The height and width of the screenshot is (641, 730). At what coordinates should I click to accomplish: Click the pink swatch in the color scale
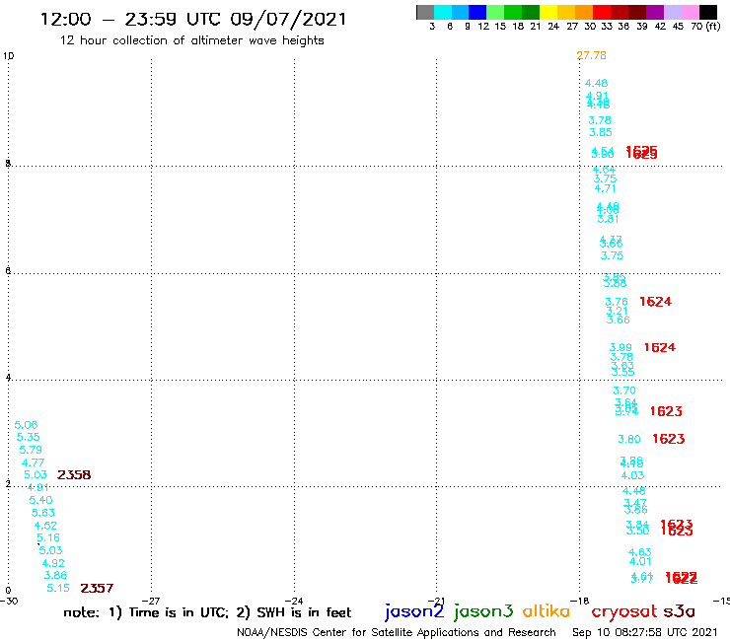(691, 13)
